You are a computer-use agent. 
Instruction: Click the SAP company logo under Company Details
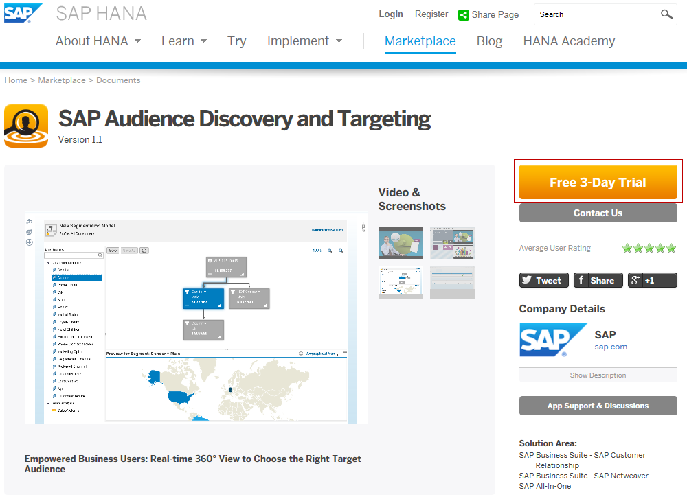pos(552,341)
